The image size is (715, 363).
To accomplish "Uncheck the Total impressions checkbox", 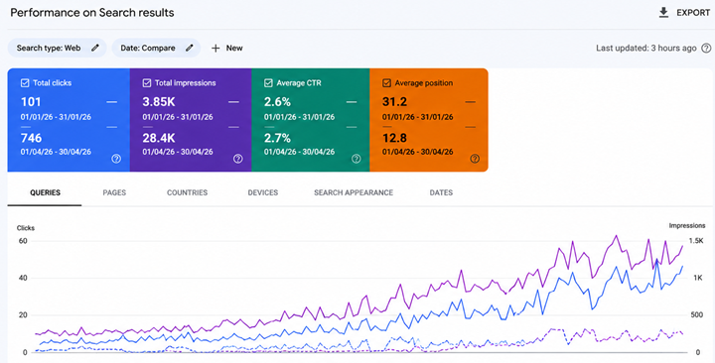I will click(146, 83).
